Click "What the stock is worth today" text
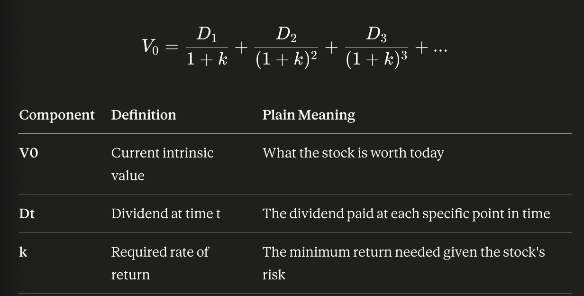 353,153
